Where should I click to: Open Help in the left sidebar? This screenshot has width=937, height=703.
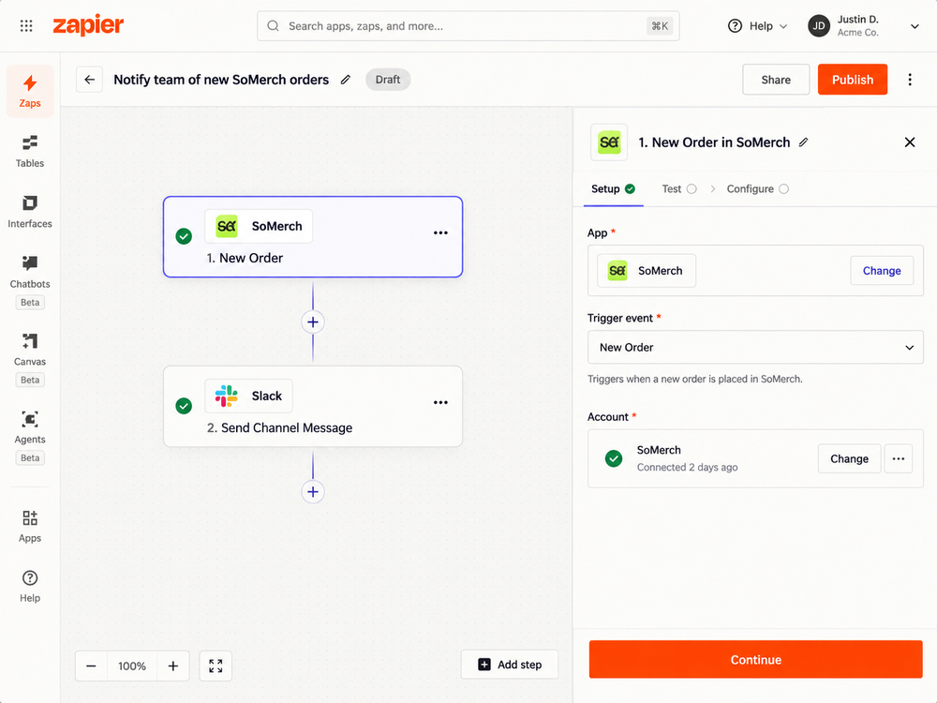(30, 586)
